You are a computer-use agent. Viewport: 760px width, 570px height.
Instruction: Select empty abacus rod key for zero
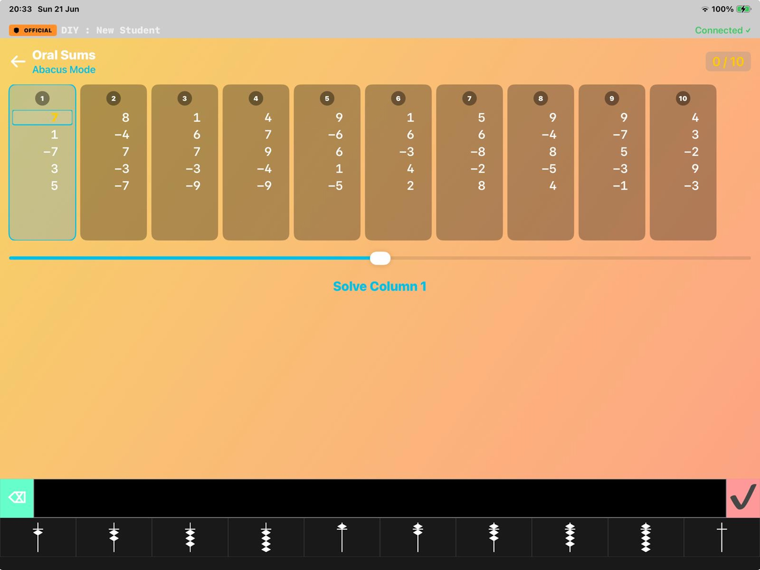[722, 537]
